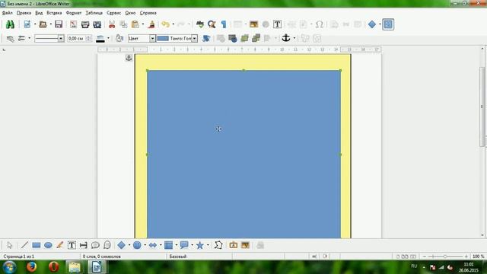Click the Print icon
This screenshot has height=274, width=487.
point(85,24)
